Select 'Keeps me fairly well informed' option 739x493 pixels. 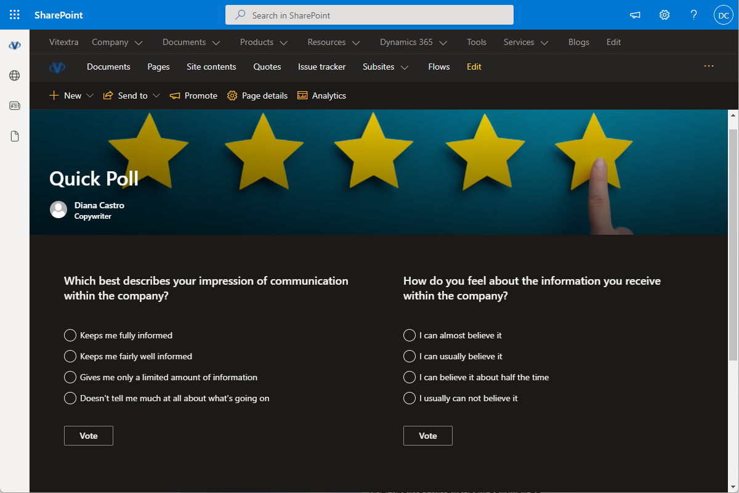(70, 356)
